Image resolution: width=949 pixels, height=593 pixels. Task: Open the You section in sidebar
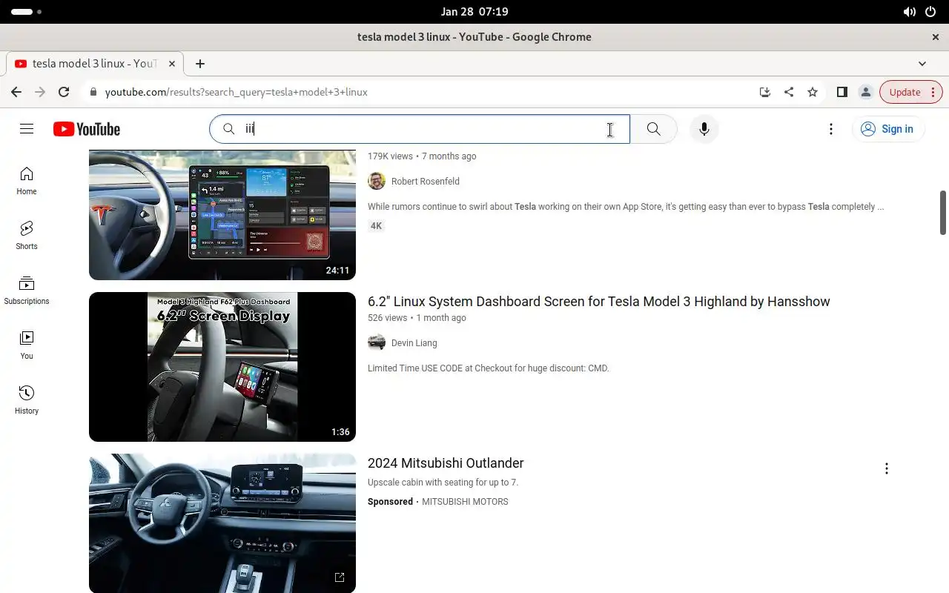[x=27, y=345]
